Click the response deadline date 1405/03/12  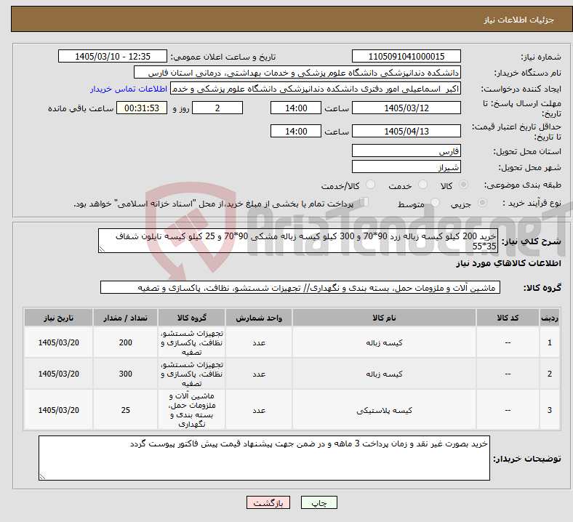point(406,108)
